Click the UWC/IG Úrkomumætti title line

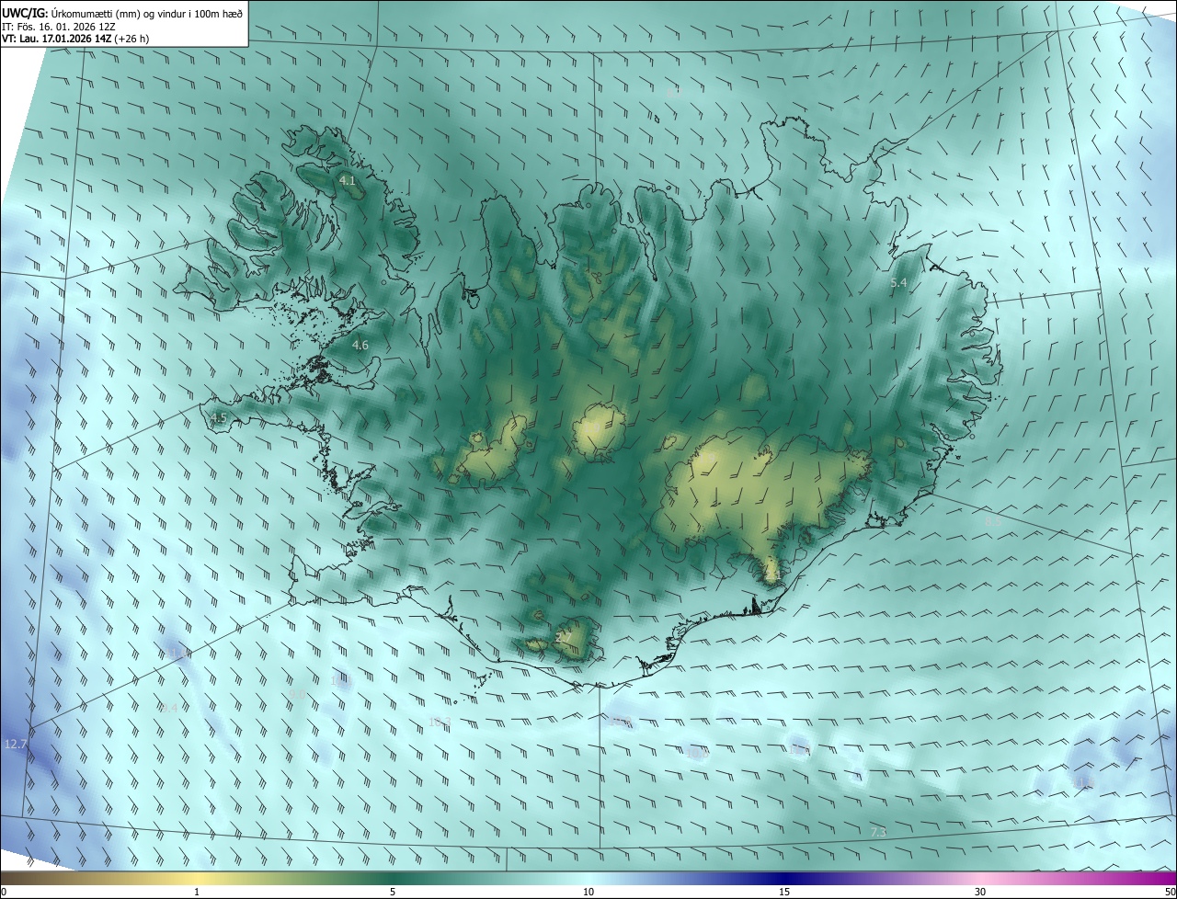pos(122,13)
